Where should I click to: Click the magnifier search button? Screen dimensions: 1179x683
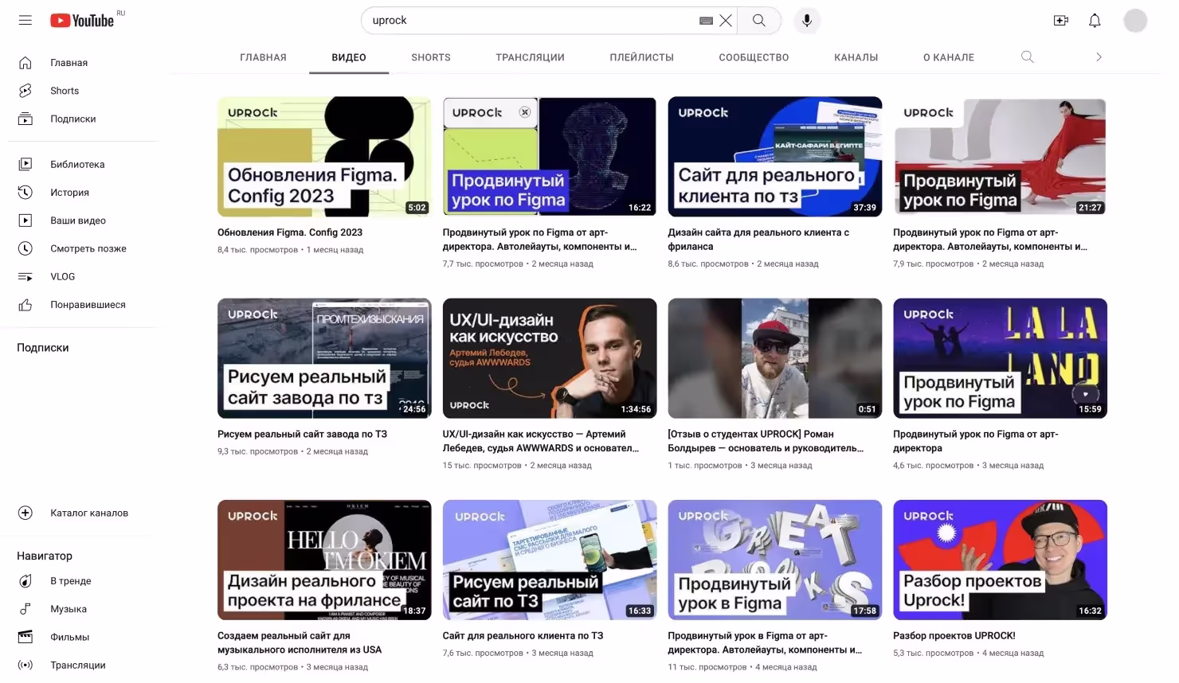point(759,21)
